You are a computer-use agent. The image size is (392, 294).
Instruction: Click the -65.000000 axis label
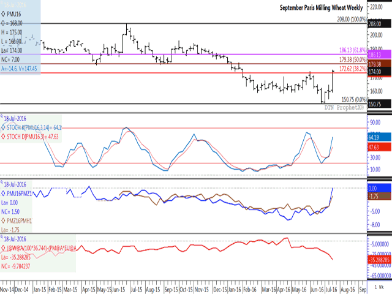(x=380, y=276)
